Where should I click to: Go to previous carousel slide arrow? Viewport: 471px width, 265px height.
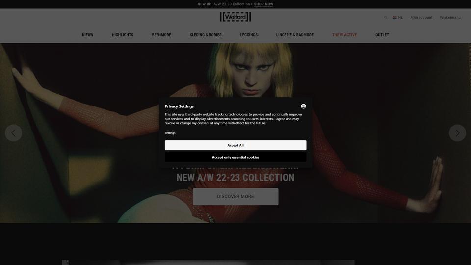(14, 133)
